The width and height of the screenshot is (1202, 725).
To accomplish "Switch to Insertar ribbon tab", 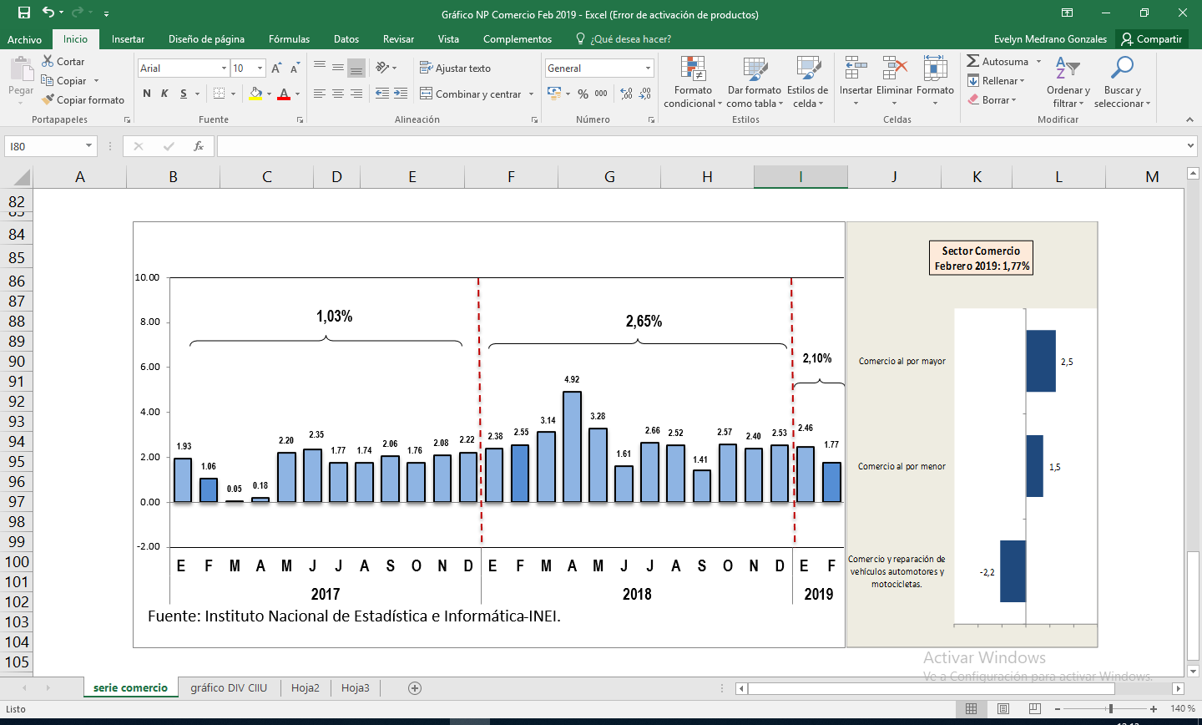I will (128, 39).
